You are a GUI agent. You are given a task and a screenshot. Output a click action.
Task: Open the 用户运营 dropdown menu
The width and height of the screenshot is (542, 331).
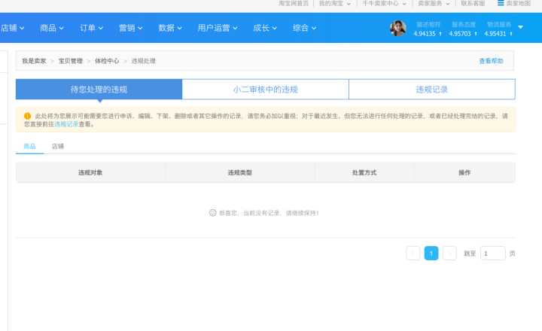[x=217, y=29]
